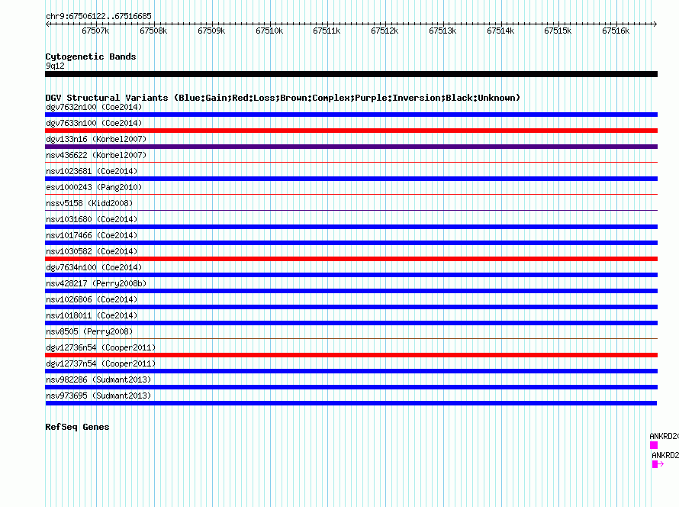Click the chr9:67506122..67516685 coordinate text
The height and width of the screenshot is (507, 679).
(98, 16)
